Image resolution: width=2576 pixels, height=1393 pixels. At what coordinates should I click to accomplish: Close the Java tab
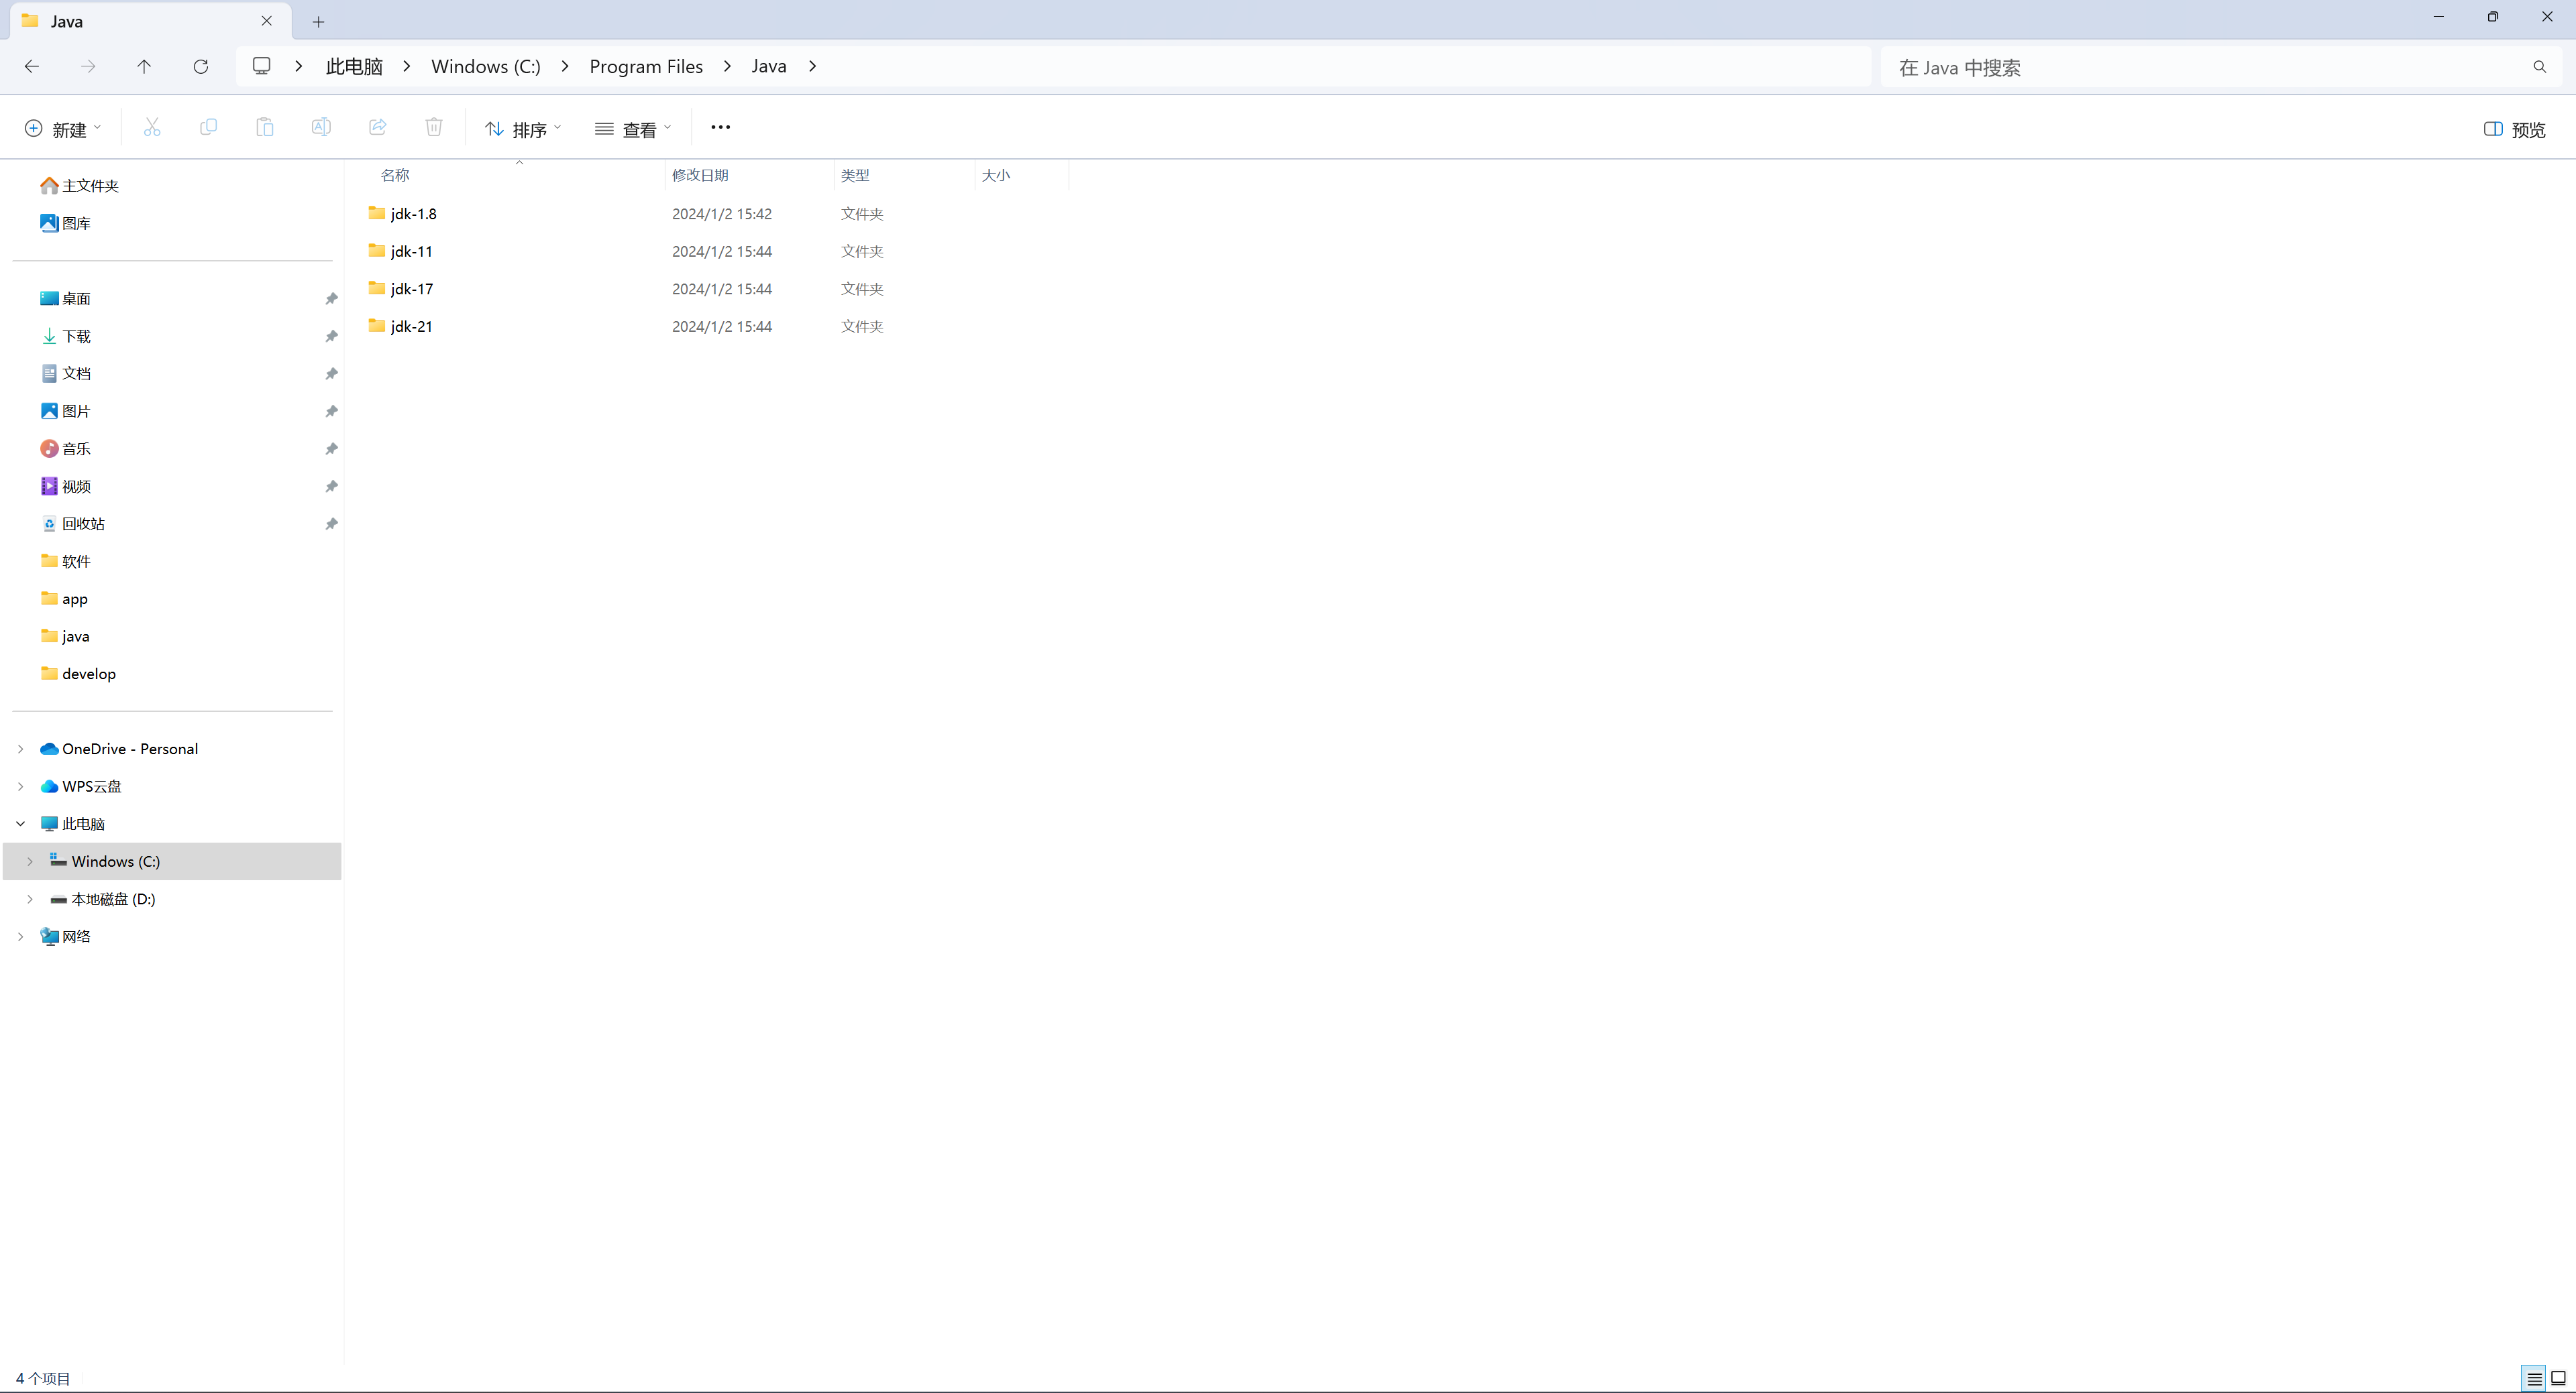(x=267, y=21)
